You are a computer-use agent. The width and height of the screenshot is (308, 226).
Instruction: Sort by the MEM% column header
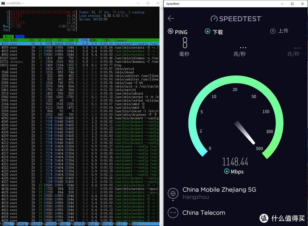click(x=93, y=40)
